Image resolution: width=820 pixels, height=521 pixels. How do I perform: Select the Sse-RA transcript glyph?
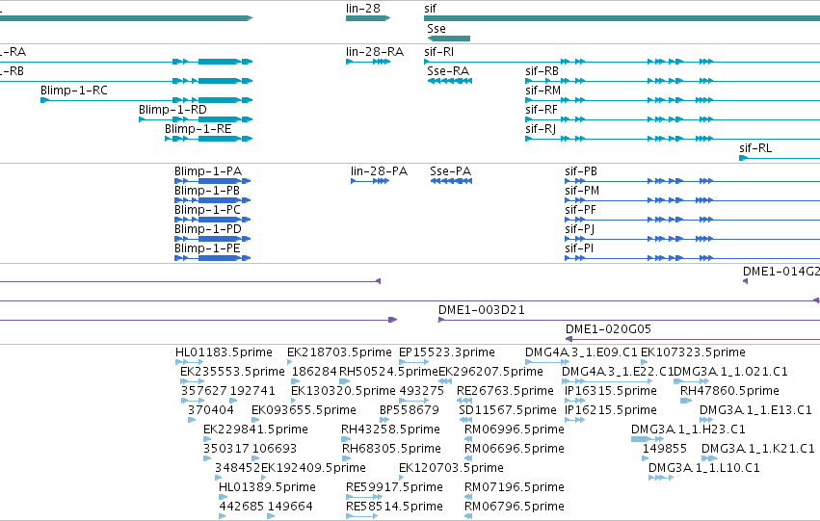pyautogui.click(x=449, y=81)
